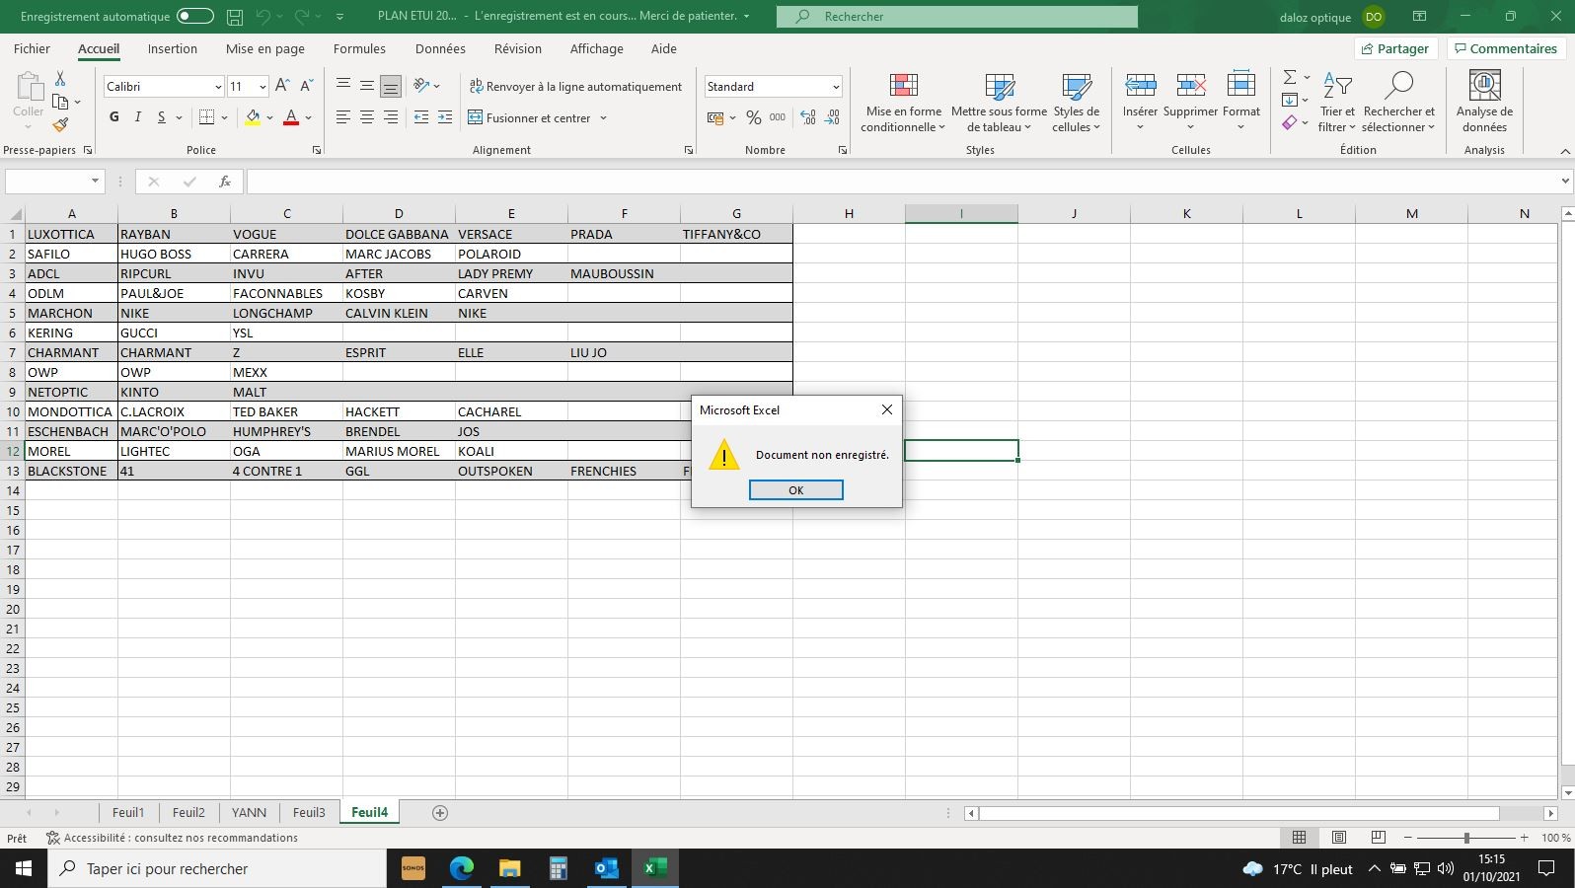
Task: Click the redo arrow icon
Action: tap(302, 16)
